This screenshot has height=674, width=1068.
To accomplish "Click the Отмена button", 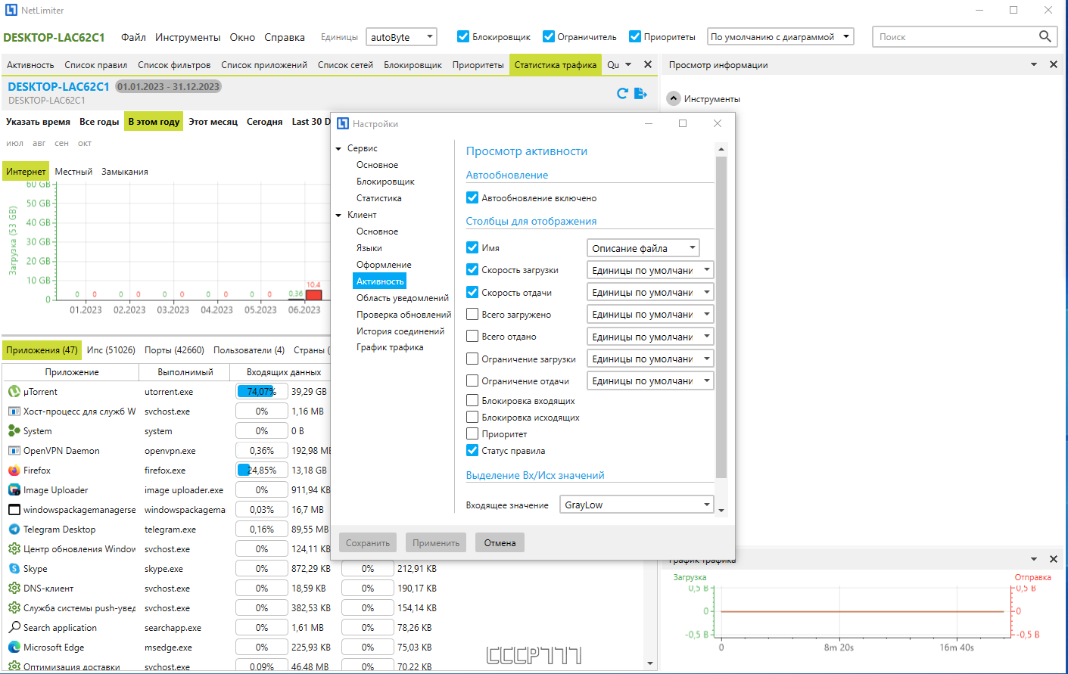I will (500, 542).
